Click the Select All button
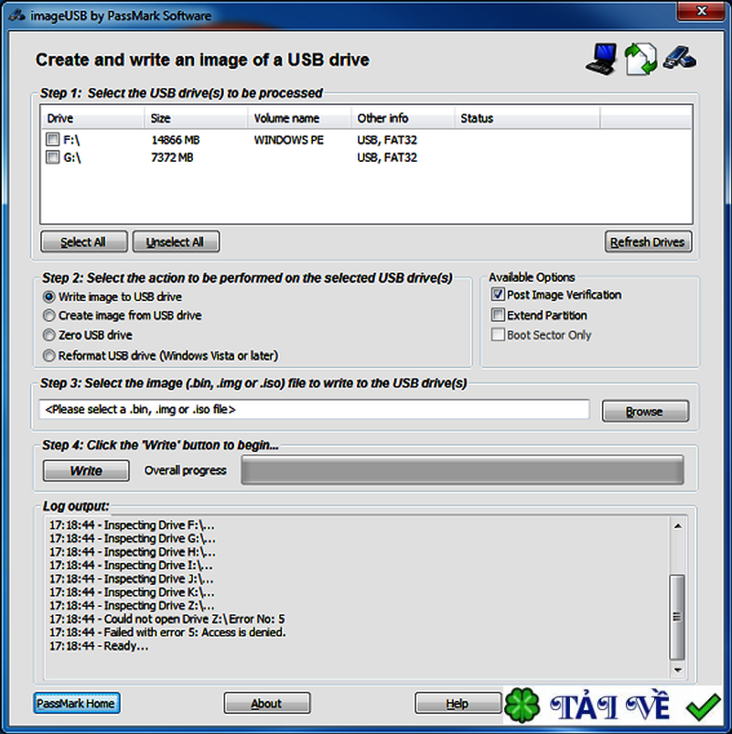Image resolution: width=732 pixels, height=734 pixels. 84,242
